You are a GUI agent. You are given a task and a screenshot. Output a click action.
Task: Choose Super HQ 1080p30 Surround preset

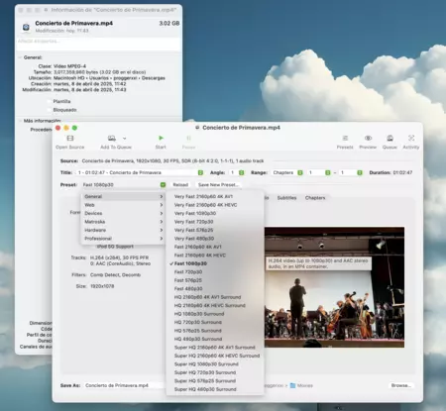point(215,364)
